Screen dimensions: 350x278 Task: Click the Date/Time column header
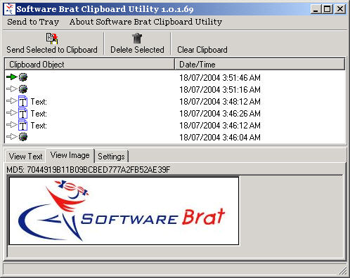[260, 65]
